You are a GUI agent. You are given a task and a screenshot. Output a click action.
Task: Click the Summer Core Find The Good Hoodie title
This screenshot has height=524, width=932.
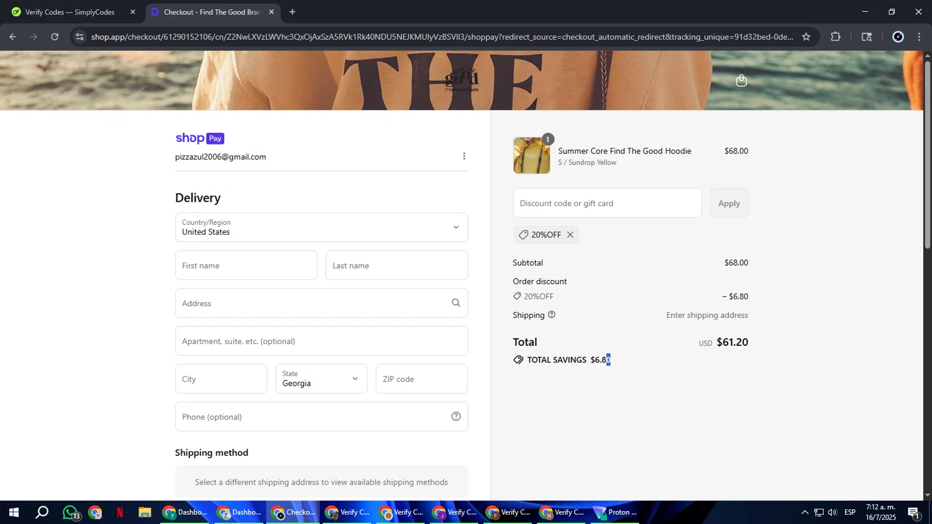click(624, 151)
